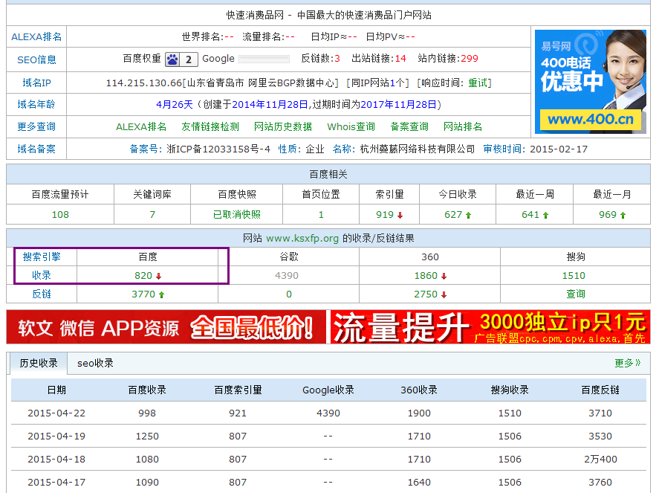
Task: Open the 备案查询 link
Action: click(409, 126)
